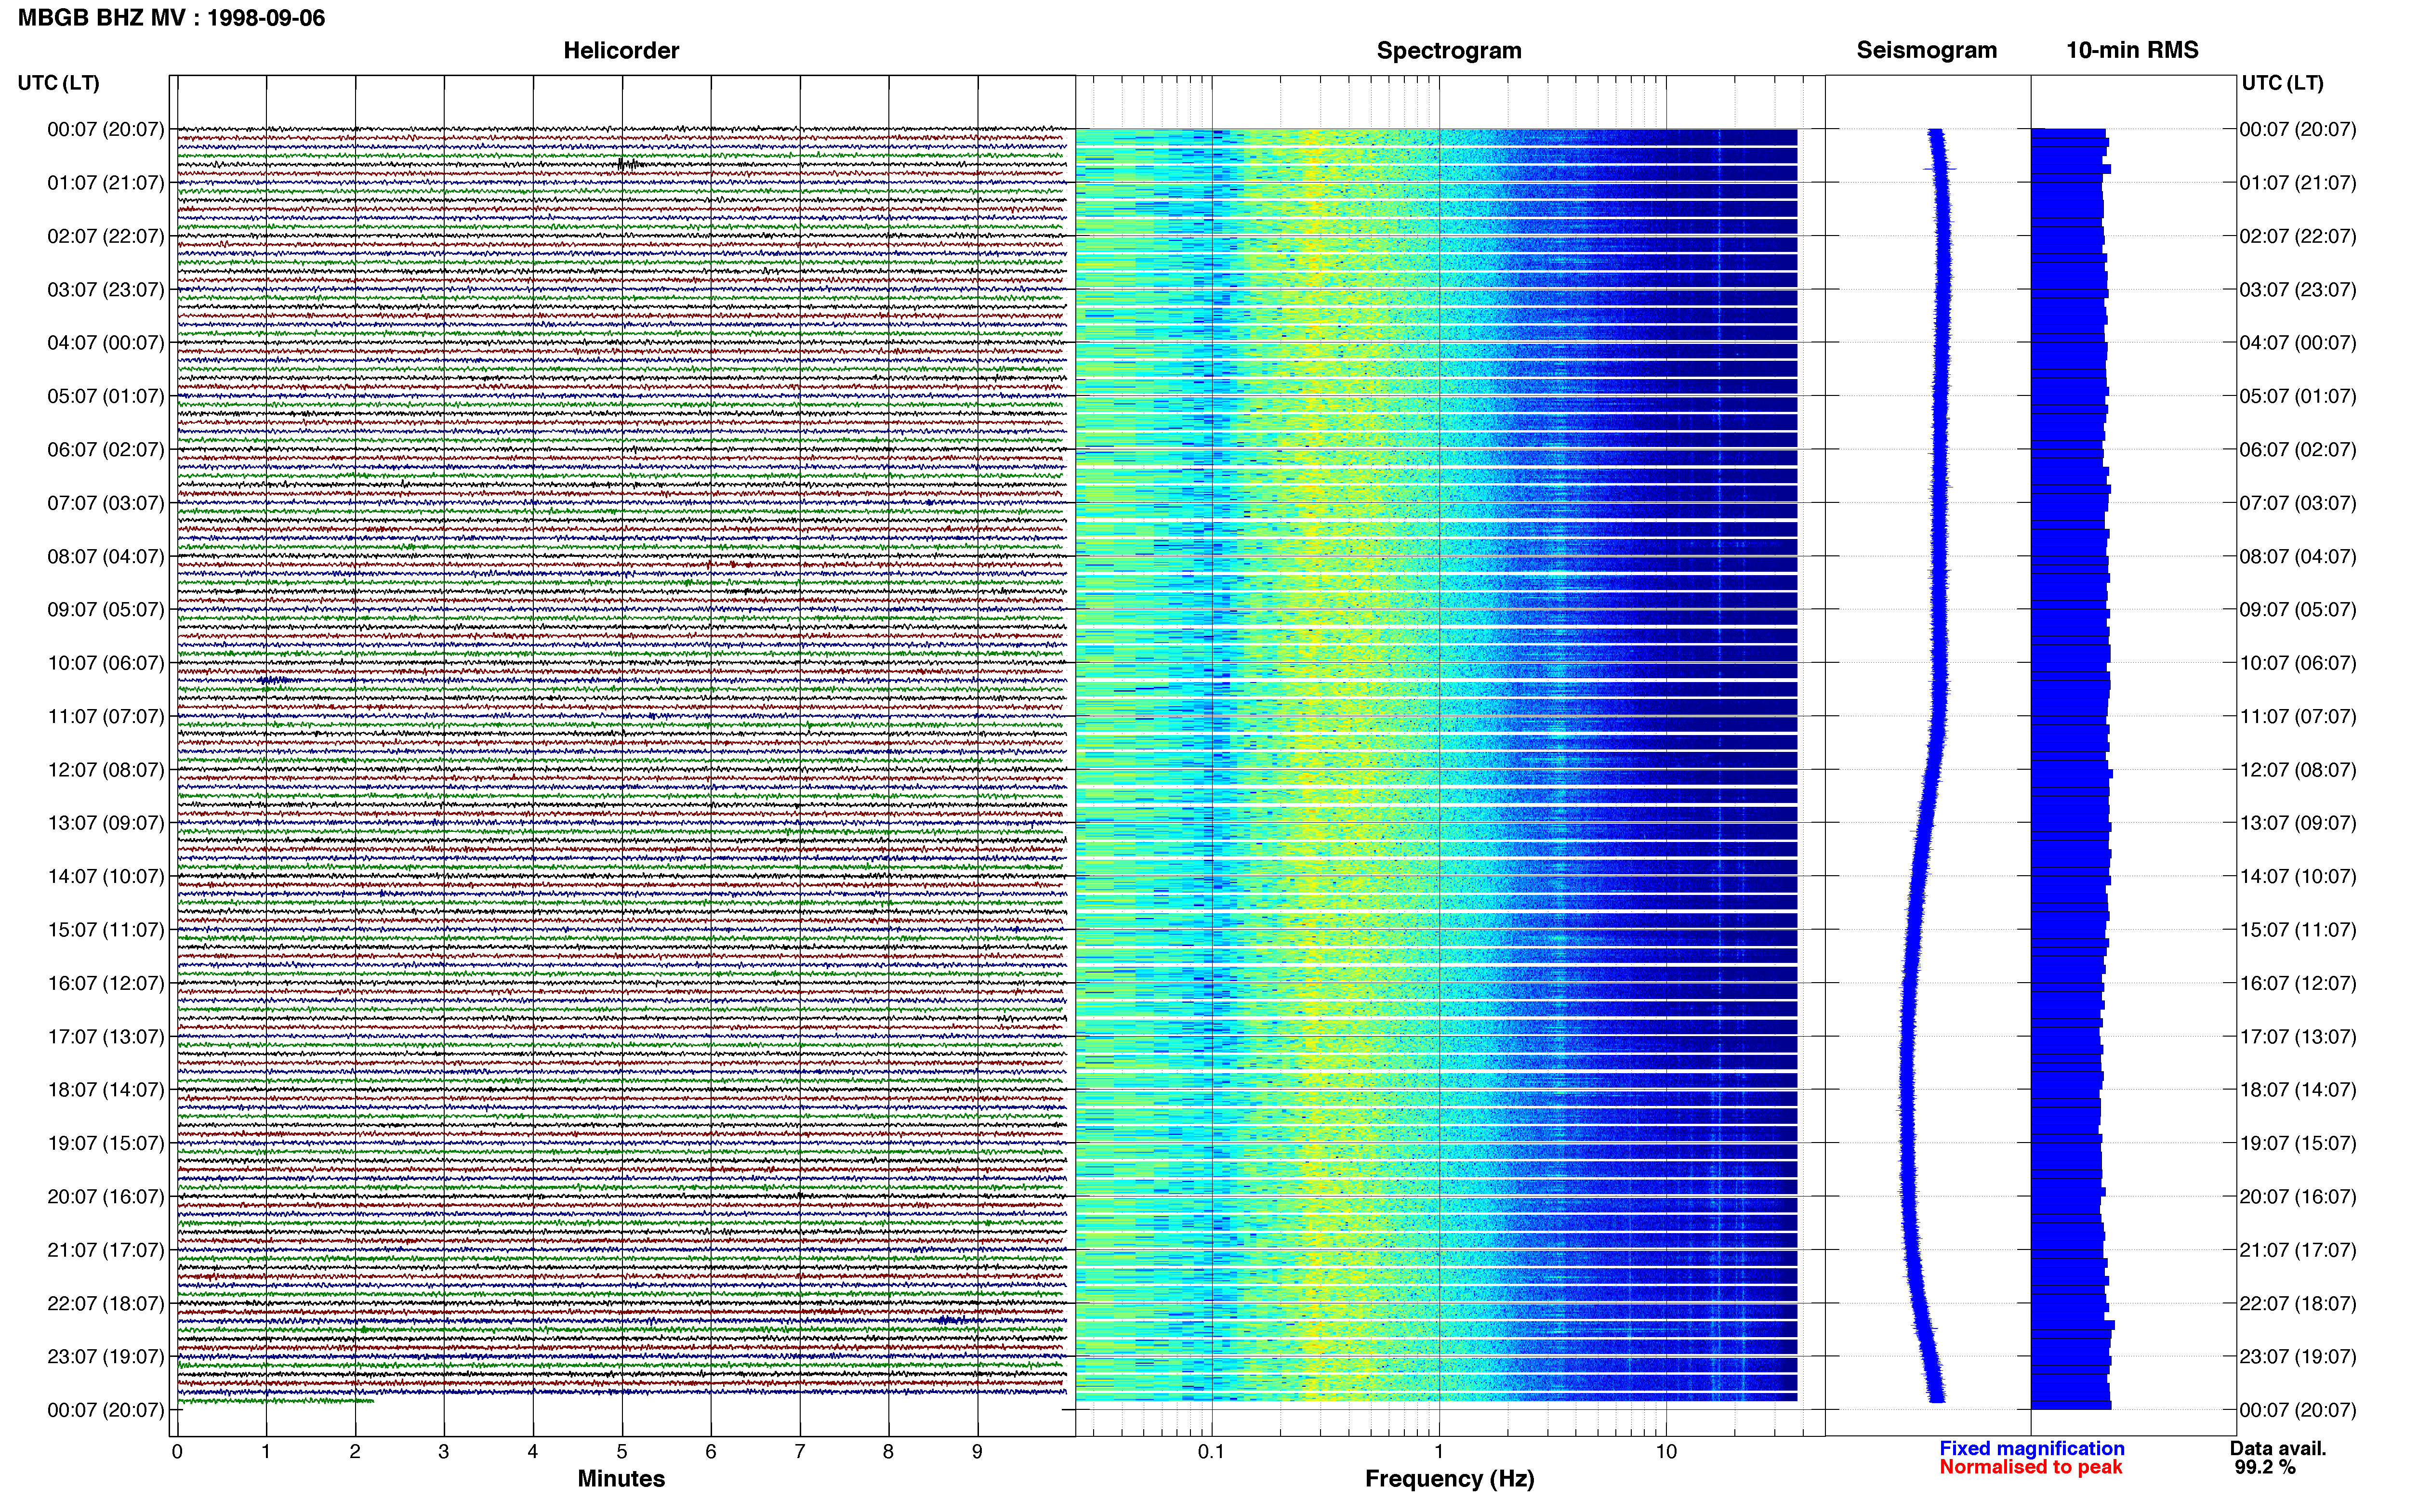Click the '99.2 %' availability value
Screen dimensions: 2418x1512
click(2265, 1467)
